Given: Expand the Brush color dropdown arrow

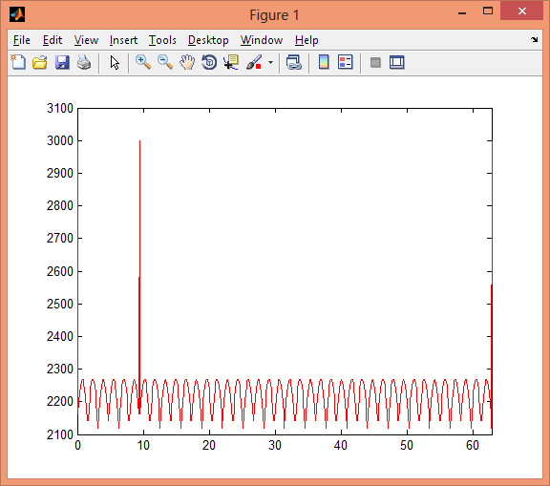Looking at the screenshot, I should (x=270, y=63).
